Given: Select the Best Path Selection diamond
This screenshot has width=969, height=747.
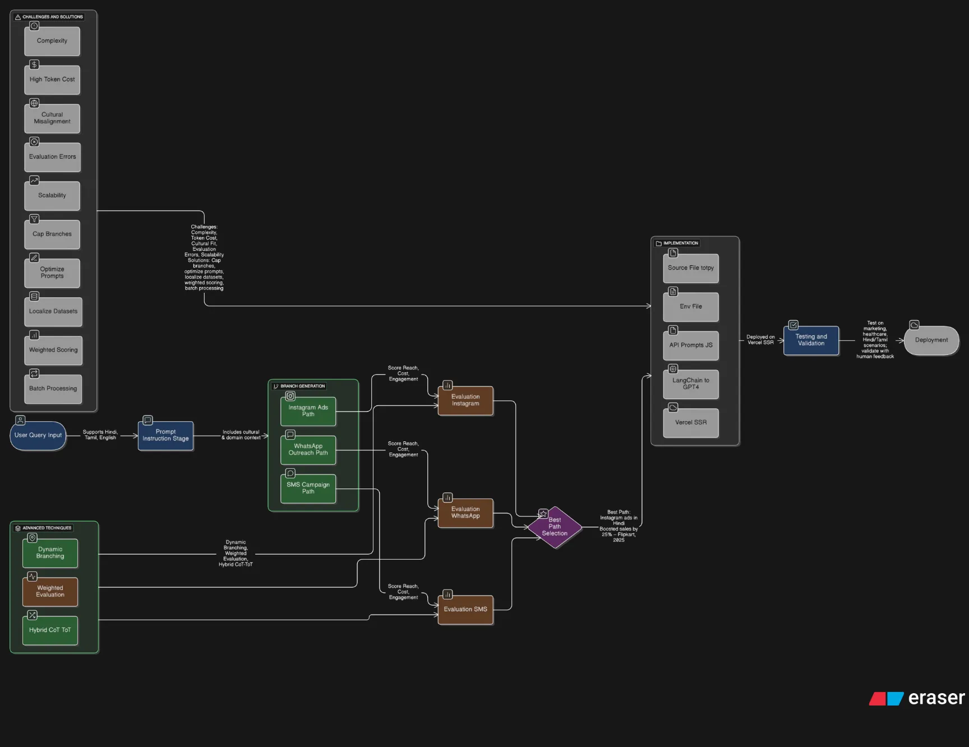Looking at the screenshot, I should pyautogui.click(x=555, y=527).
